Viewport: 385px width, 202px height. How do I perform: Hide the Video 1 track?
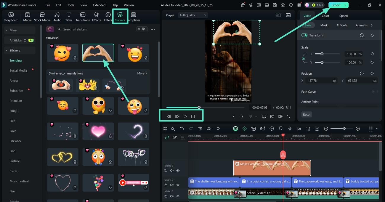[178, 196]
